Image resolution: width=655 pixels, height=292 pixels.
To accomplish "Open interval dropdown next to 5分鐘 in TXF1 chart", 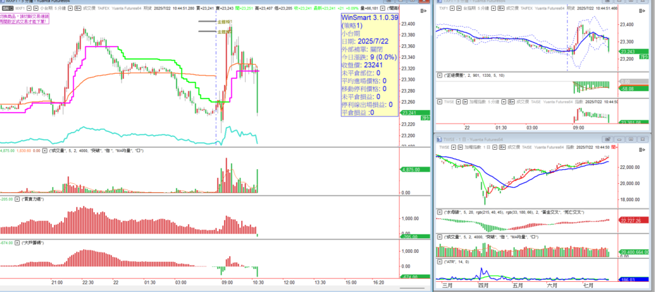I will coord(493,8).
